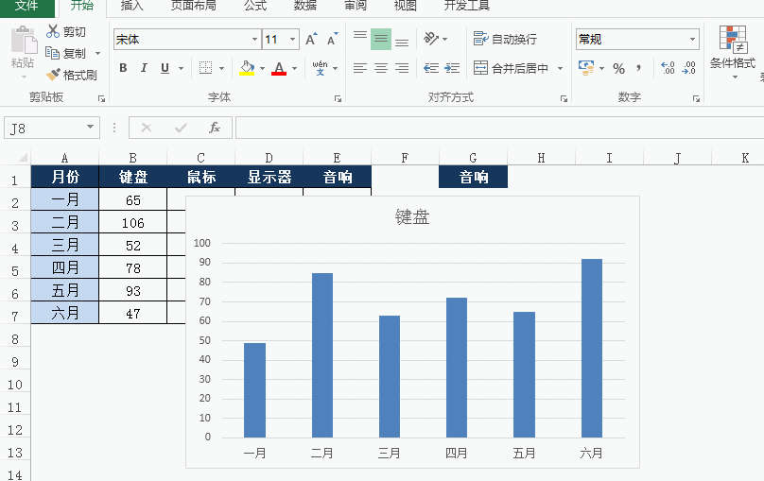
Task: Toggle bold formatting (B)
Action: 123,68
